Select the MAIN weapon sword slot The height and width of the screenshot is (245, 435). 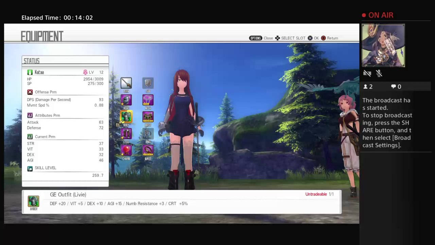pos(126,83)
